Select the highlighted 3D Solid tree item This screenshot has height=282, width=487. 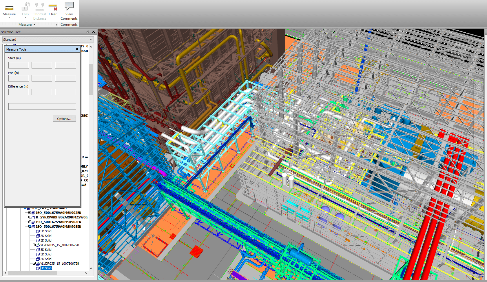[45, 268]
